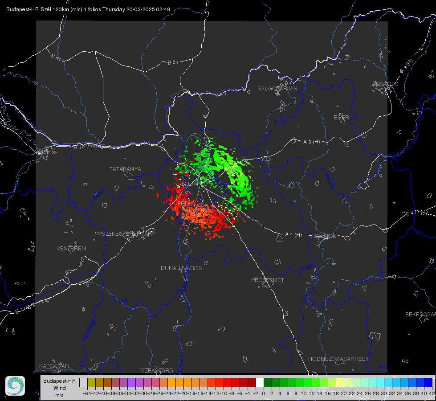The width and height of the screenshot is (436, 401).
Task: Select the yellow legend swatch between 18 and 20
Action: tap(340, 382)
